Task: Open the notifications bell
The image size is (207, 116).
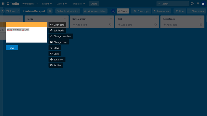Action: [x=198, y=4]
